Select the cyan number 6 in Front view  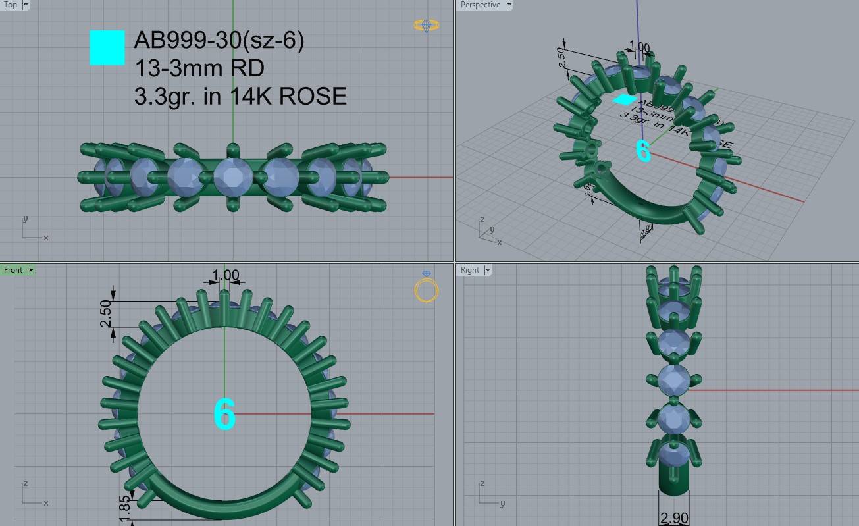224,414
